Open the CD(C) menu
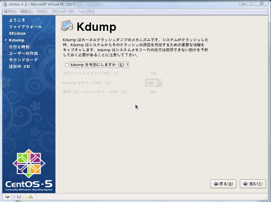 [x=42, y=11]
